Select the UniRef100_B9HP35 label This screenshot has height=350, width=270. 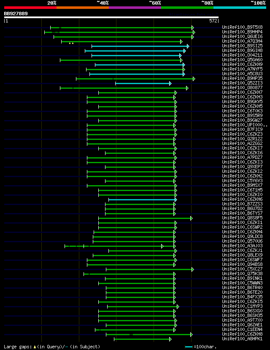(x=243, y=79)
